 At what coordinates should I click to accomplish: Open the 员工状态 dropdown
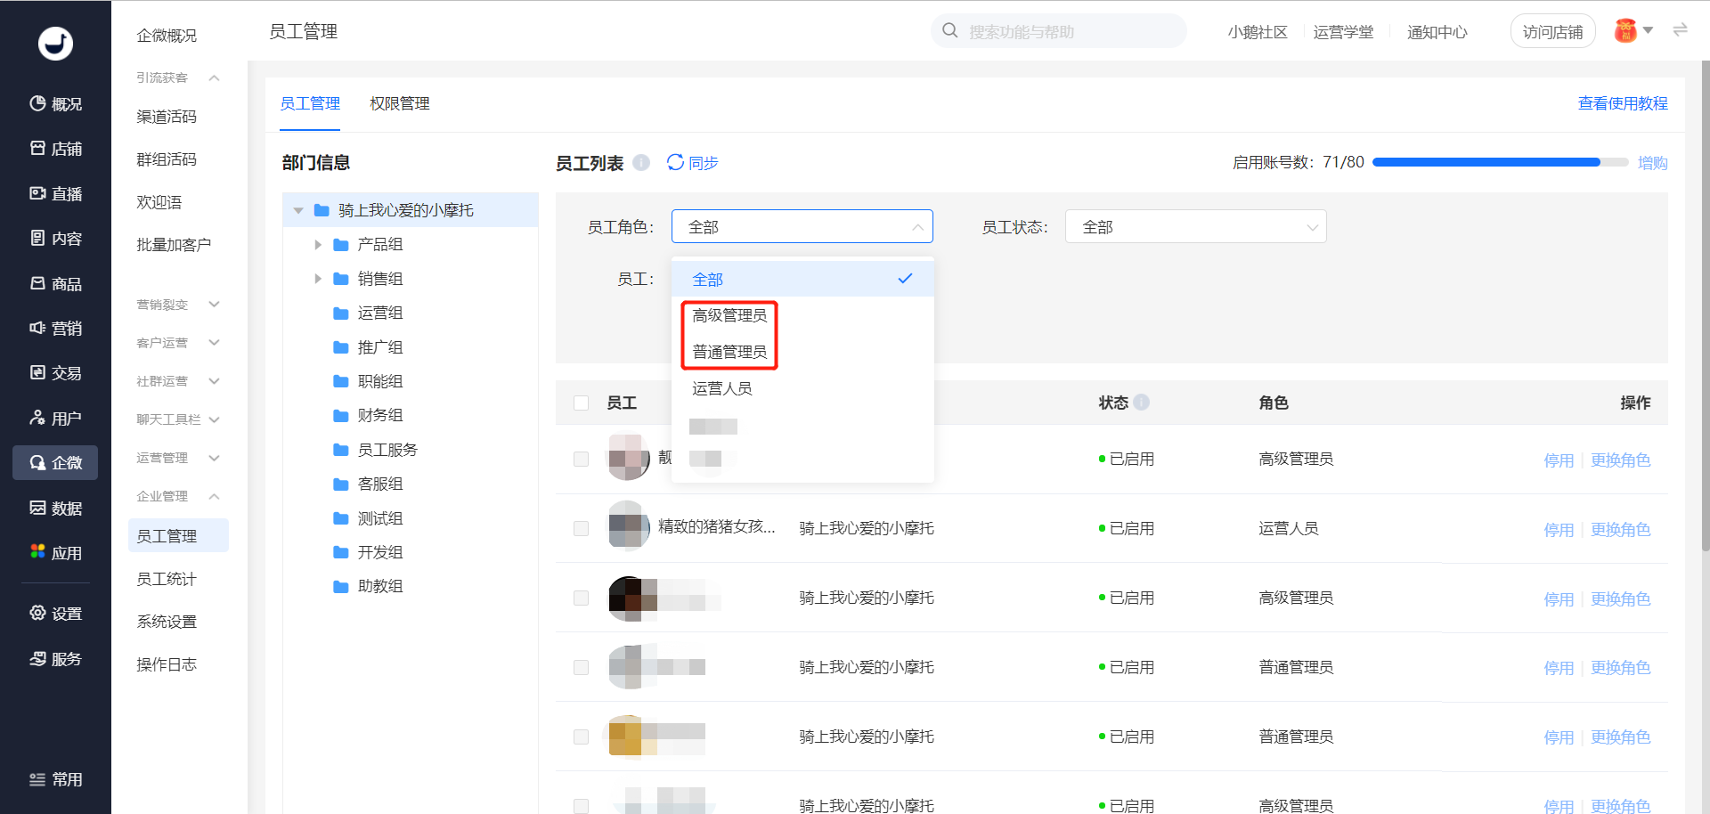tap(1195, 226)
